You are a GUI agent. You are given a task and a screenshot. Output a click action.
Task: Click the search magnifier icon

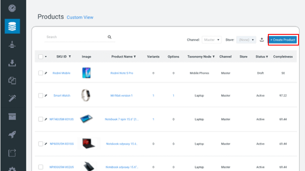click(110, 37)
